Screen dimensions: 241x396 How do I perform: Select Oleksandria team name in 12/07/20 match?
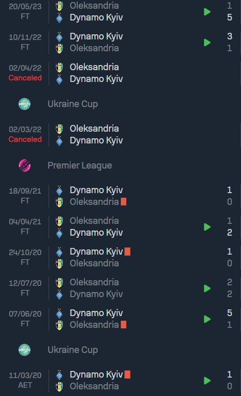tap(94, 282)
